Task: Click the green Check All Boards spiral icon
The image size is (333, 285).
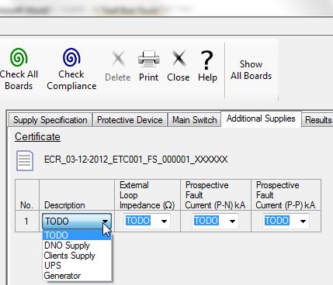Action: click(x=19, y=57)
